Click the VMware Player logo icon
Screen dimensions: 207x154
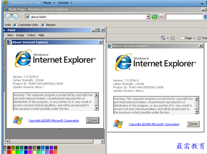(x=5, y=3)
